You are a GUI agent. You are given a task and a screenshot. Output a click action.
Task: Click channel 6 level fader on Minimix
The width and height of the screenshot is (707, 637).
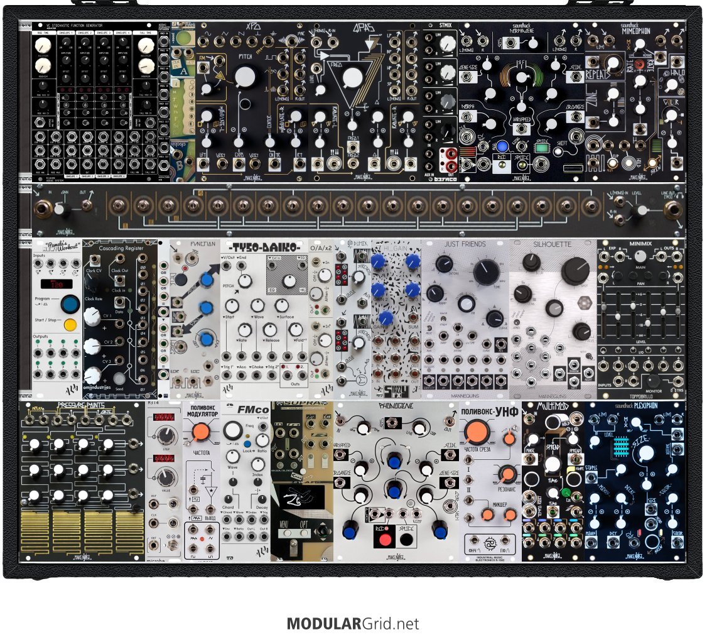679,313
